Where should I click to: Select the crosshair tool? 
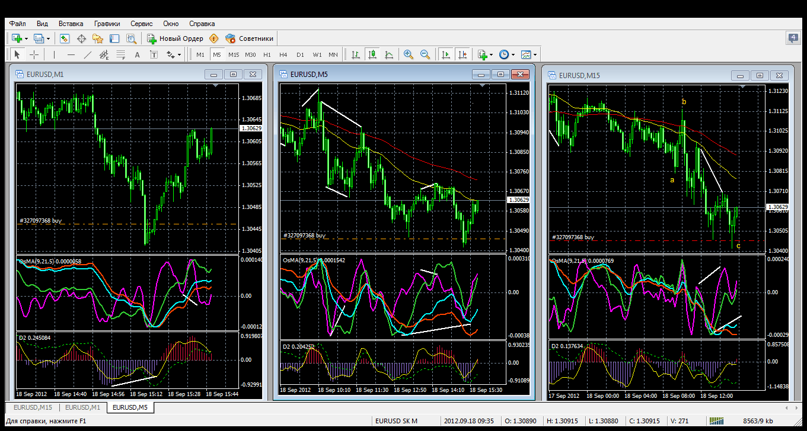(34, 54)
